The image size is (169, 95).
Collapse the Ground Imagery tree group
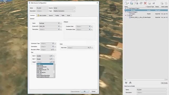pos(126,12)
